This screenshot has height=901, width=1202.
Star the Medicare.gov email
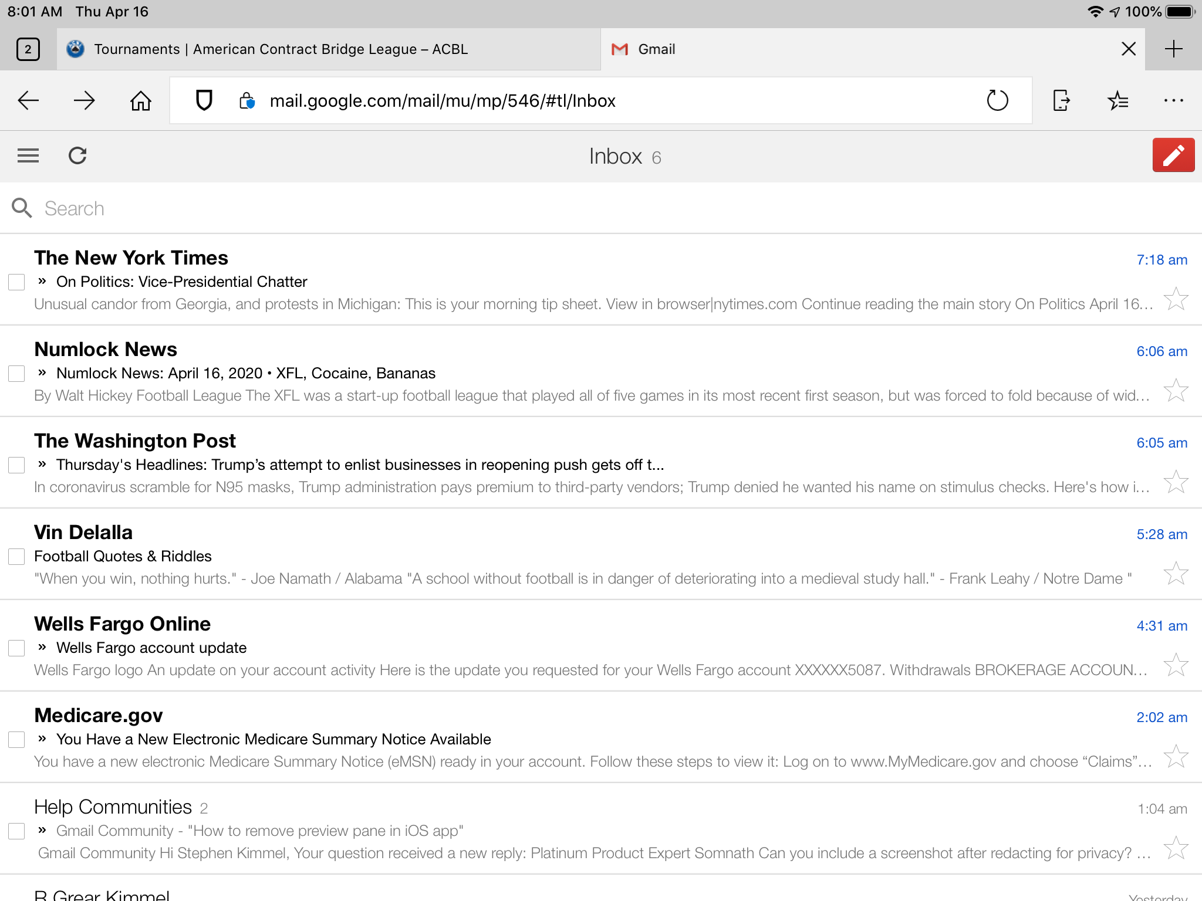point(1176,757)
